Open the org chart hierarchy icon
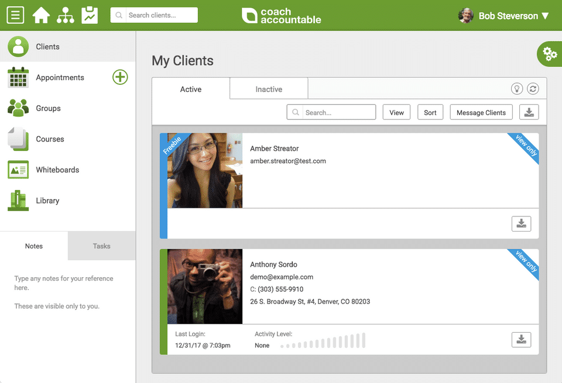562x383 pixels. point(65,15)
